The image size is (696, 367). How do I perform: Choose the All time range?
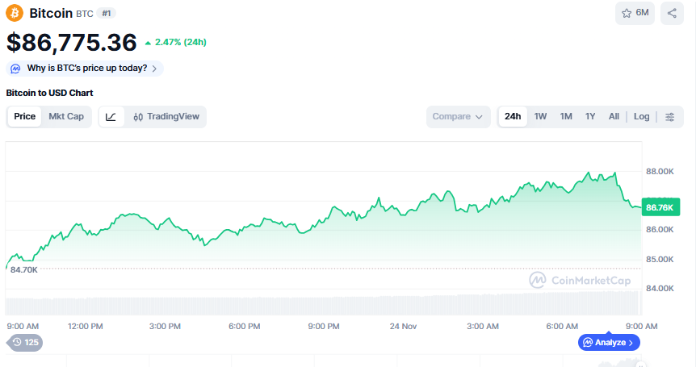click(x=614, y=117)
